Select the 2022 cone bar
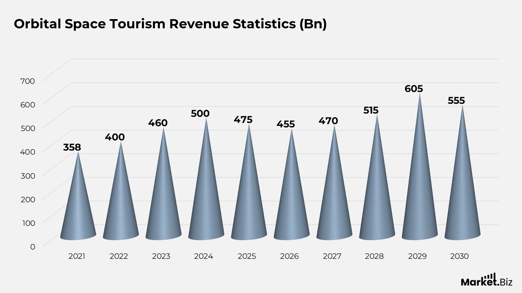522x293 pixels. (121, 190)
